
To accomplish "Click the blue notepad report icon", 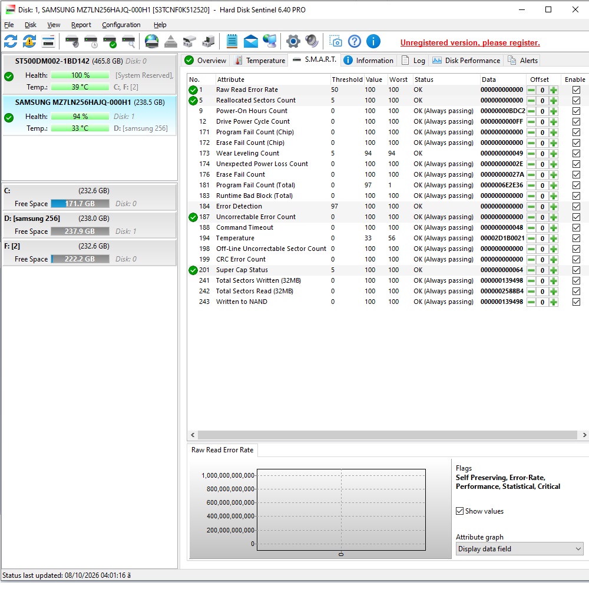I will [x=231, y=41].
